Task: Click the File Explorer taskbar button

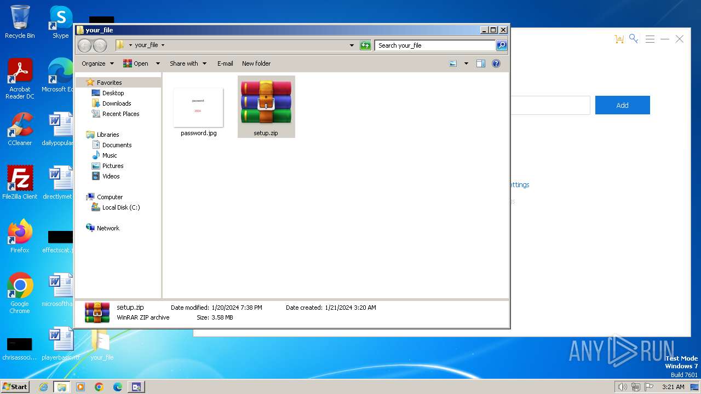Action: pyautogui.click(x=62, y=387)
